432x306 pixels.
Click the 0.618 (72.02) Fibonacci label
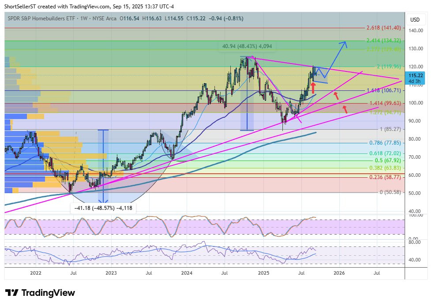point(385,153)
